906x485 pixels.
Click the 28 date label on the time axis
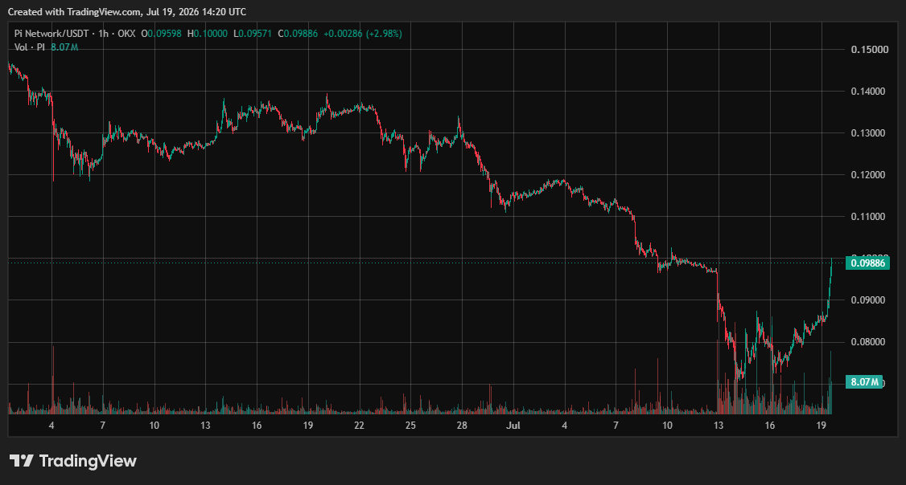462,426
